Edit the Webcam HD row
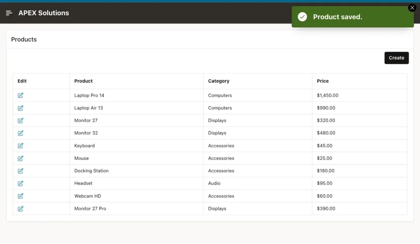This screenshot has width=420, height=244. point(21,196)
